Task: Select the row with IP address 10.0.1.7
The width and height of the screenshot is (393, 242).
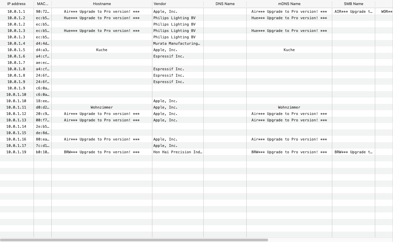Action: [16, 63]
